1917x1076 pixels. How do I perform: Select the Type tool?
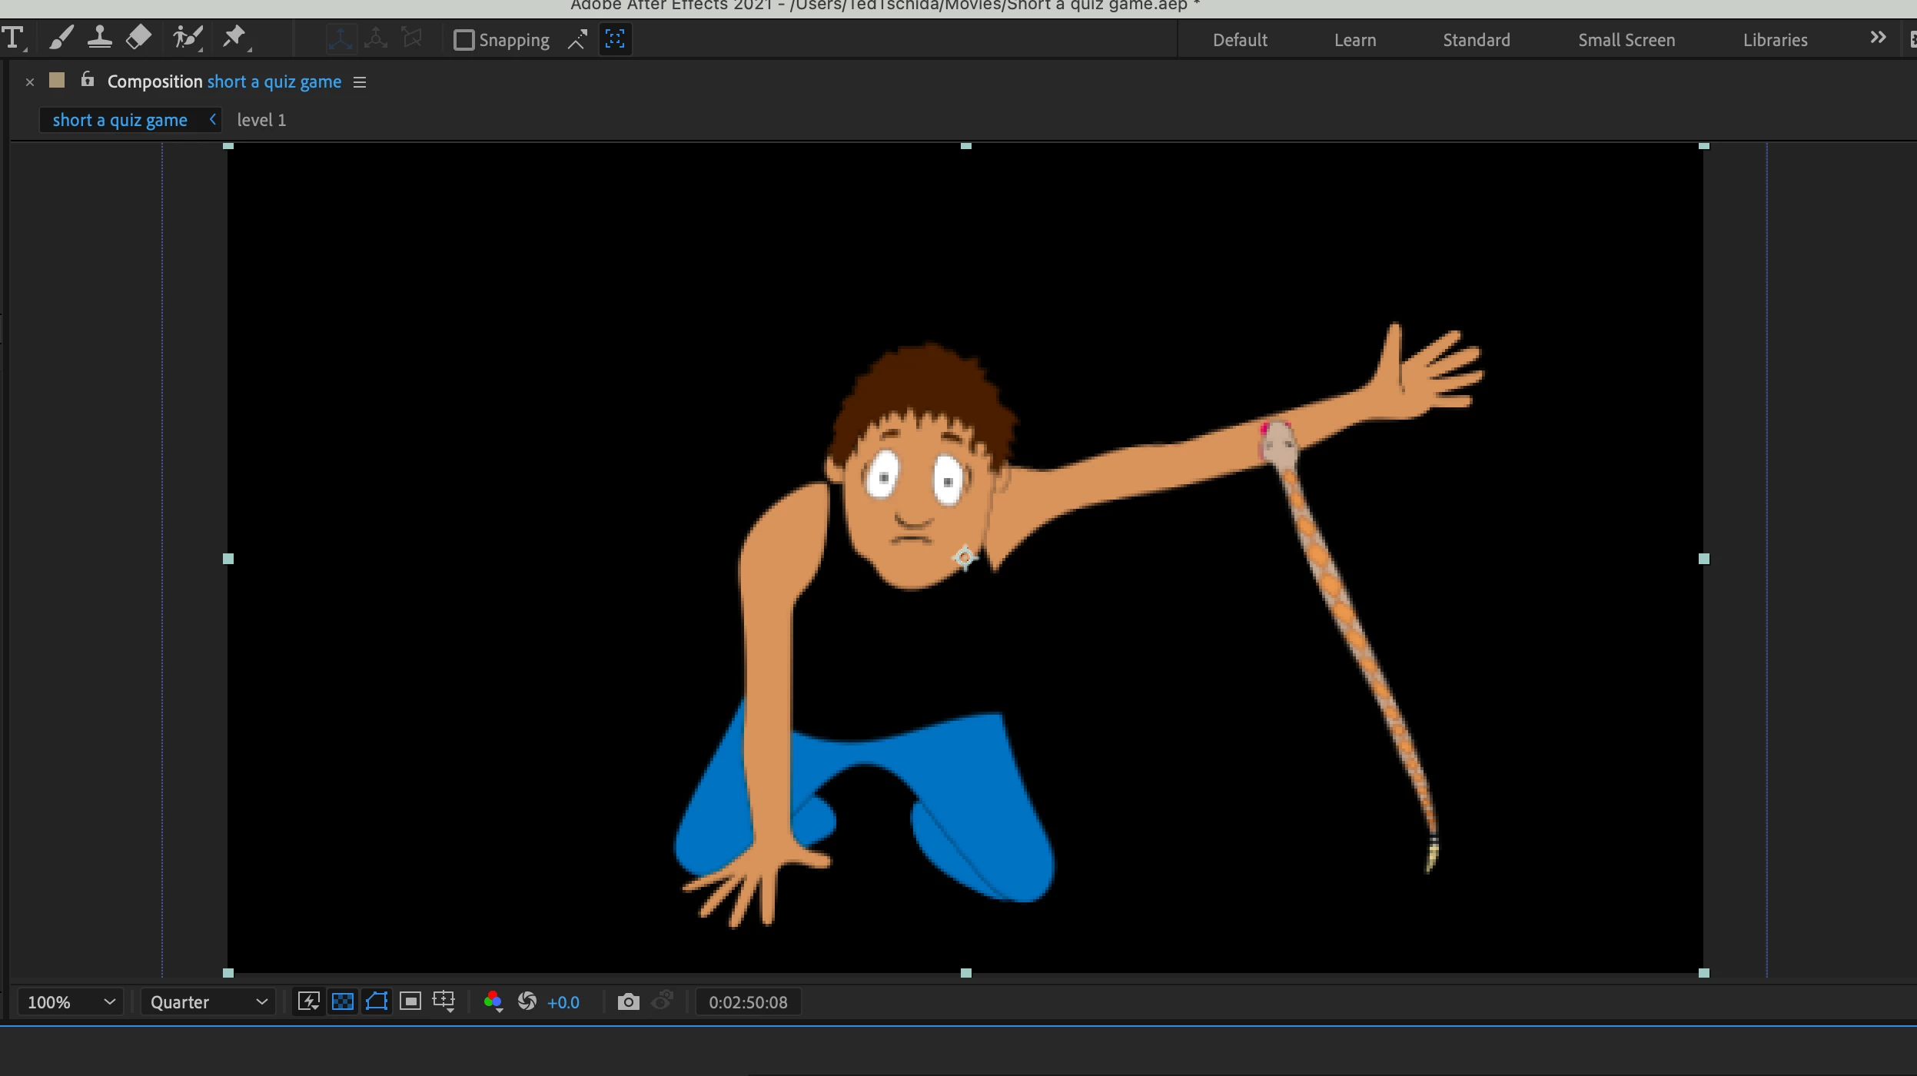13,38
